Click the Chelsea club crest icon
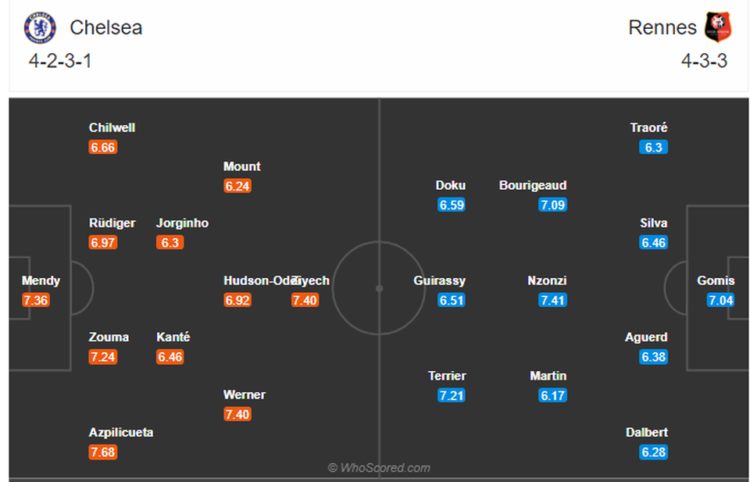 [40, 28]
